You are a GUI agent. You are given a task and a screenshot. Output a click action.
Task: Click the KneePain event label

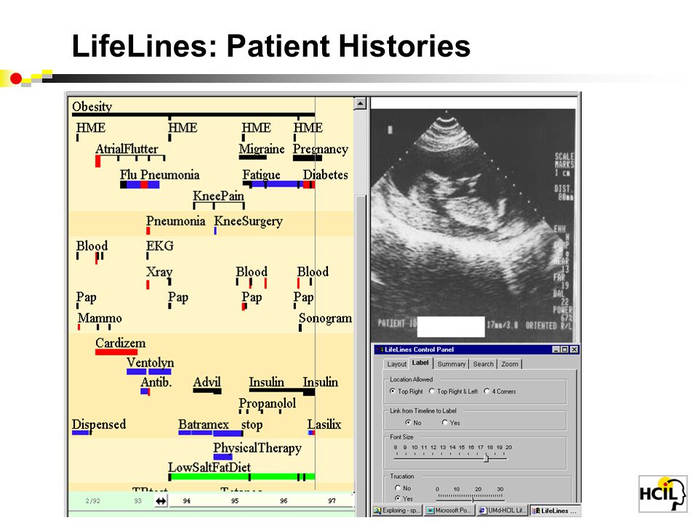click(218, 196)
